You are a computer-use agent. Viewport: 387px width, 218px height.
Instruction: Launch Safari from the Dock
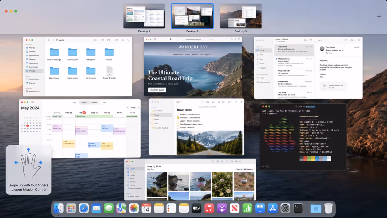(x=84, y=208)
